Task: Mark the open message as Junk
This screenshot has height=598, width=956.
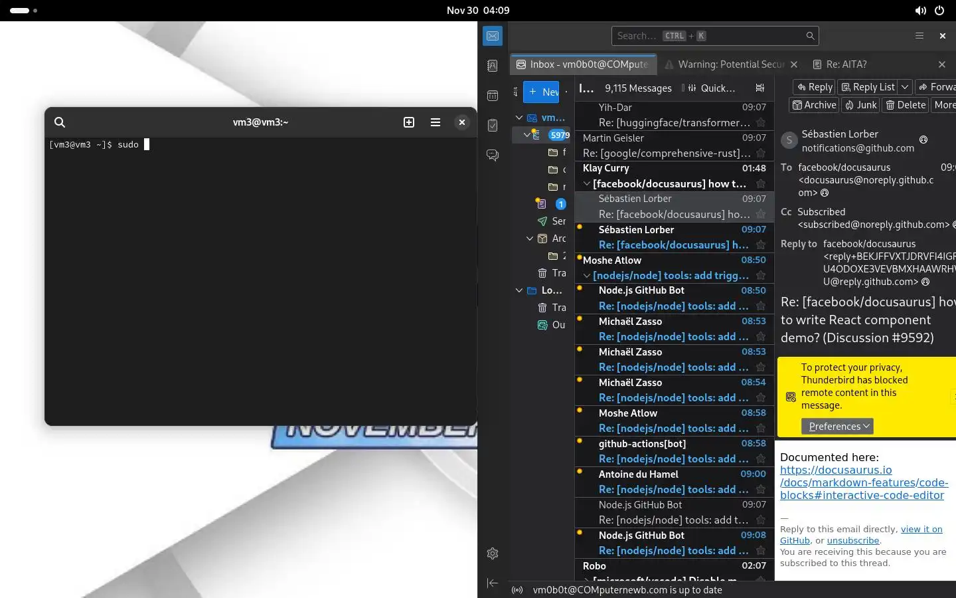Action: click(860, 105)
